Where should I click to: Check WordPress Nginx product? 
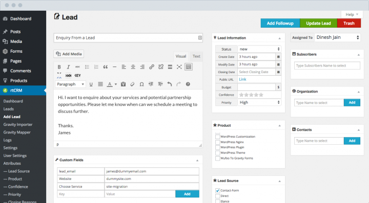click(217, 142)
